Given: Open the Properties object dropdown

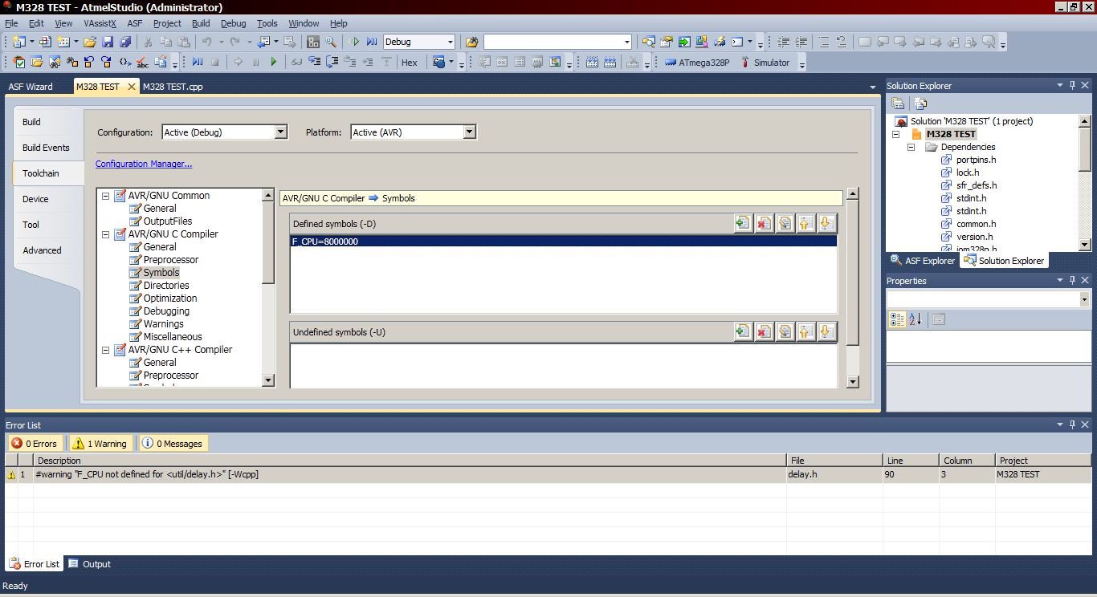Looking at the screenshot, I should (x=1084, y=299).
